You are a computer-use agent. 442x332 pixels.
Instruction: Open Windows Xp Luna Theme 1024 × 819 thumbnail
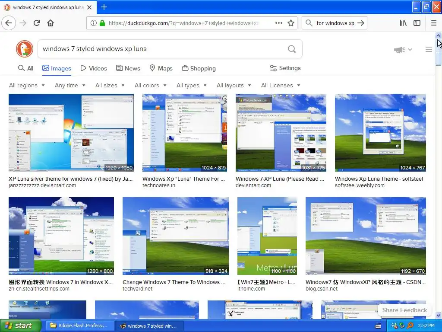tap(185, 133)
